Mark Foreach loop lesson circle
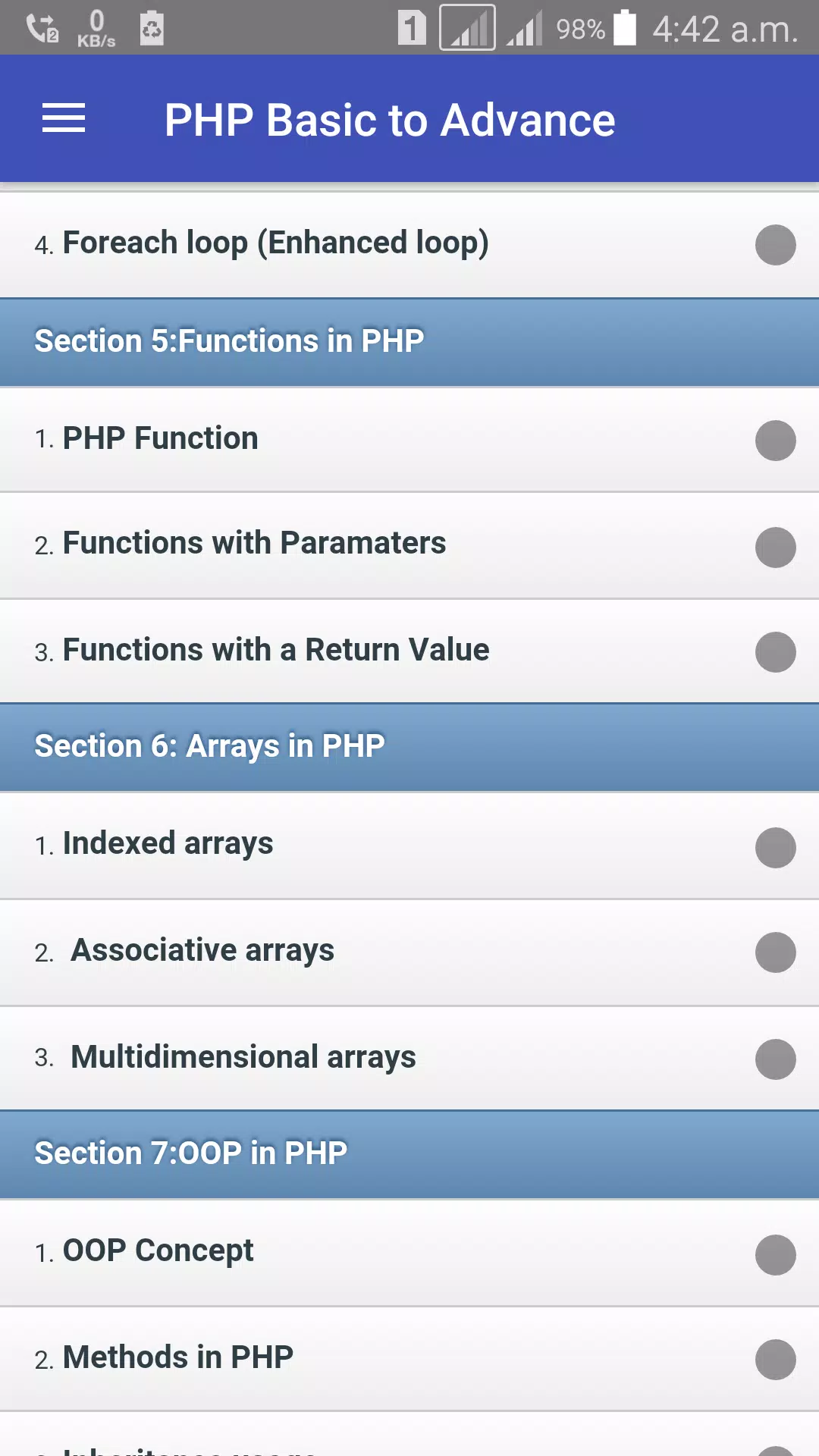 click(775, 245)
